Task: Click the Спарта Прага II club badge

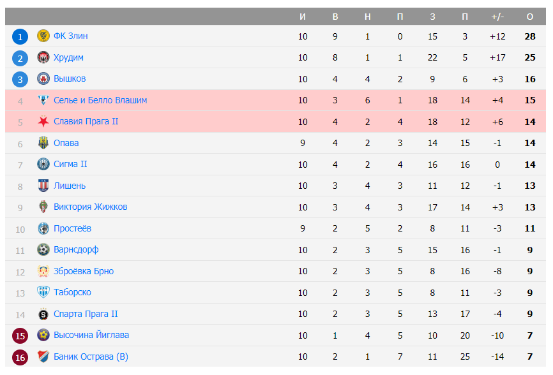Action: click(43, 314)
